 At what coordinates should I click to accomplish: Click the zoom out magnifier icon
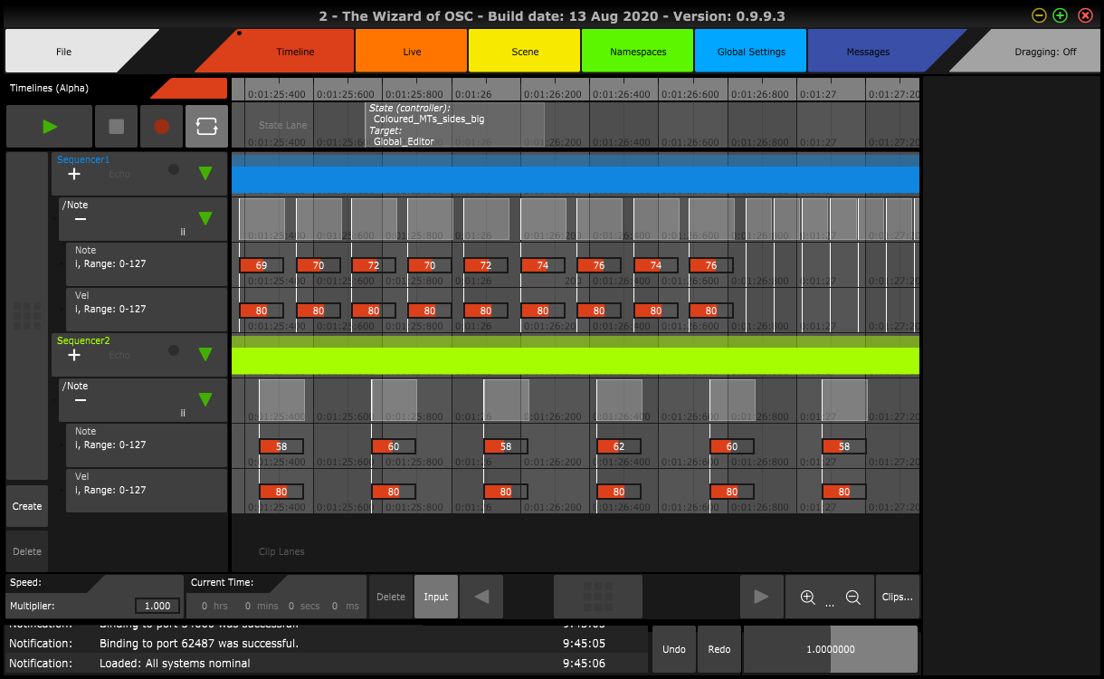852,597
